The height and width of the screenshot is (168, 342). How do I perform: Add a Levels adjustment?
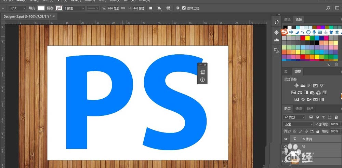pos(303,85)
